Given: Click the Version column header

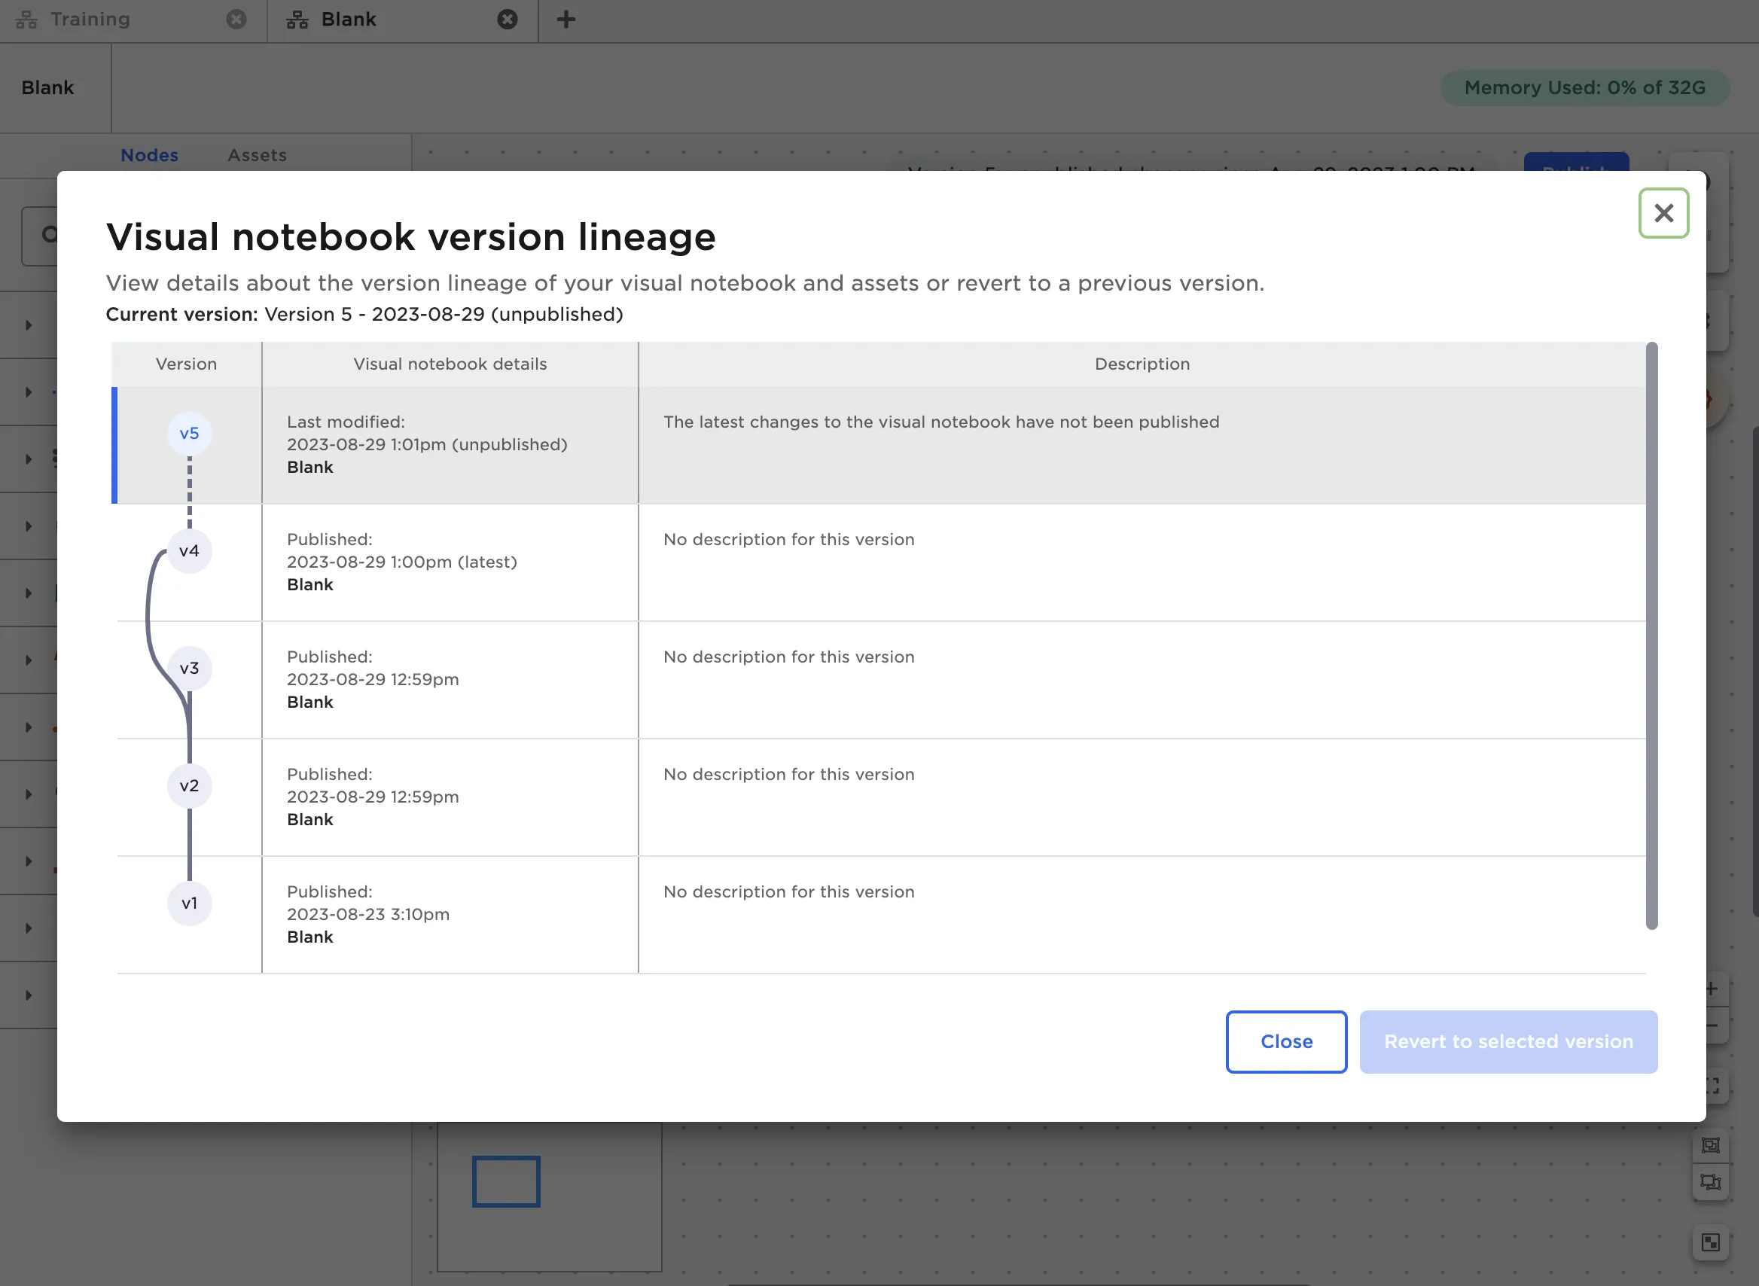Looking at the screenshot, I should (186, 364).
